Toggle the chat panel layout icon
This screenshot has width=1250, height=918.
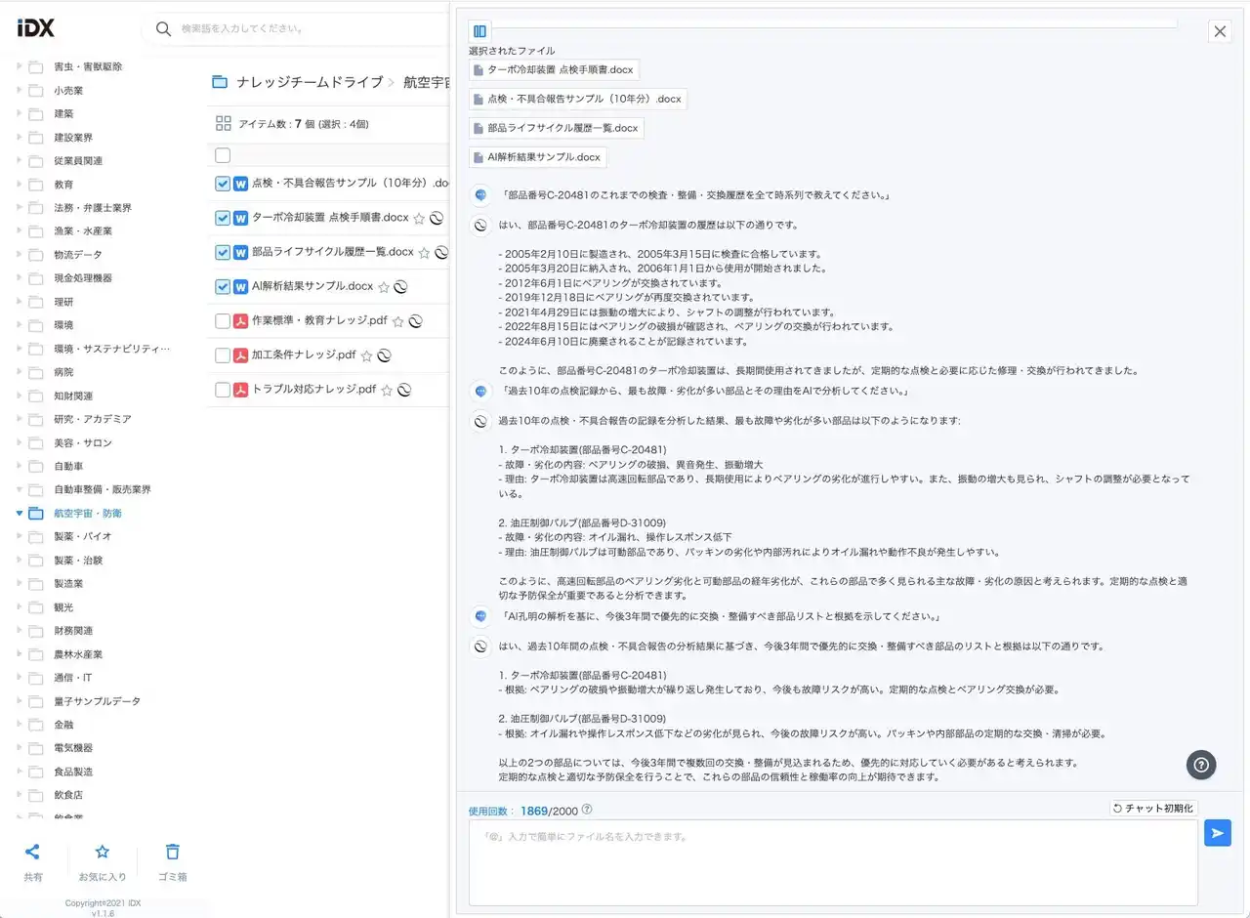tap(479, 31)
